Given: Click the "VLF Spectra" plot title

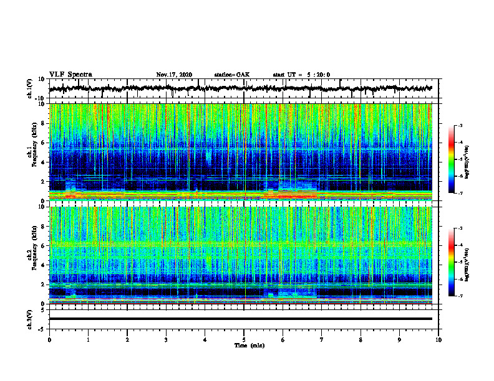Looking at the screenshot, I should (x=70, y=75).
